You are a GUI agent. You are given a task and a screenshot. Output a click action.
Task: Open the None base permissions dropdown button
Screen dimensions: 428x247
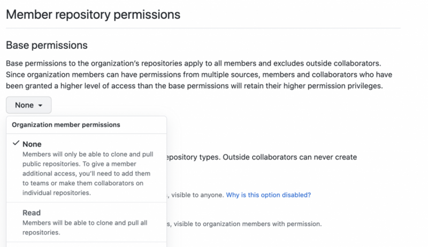point(28,105)
